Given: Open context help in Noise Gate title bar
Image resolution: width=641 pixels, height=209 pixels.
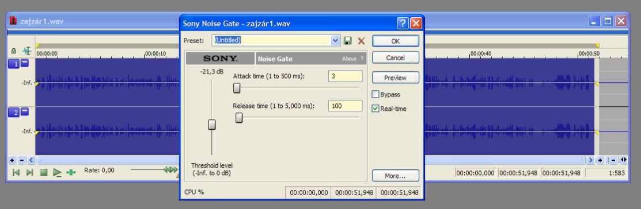Looking at the screenshot, I should (x=403, y=23).
